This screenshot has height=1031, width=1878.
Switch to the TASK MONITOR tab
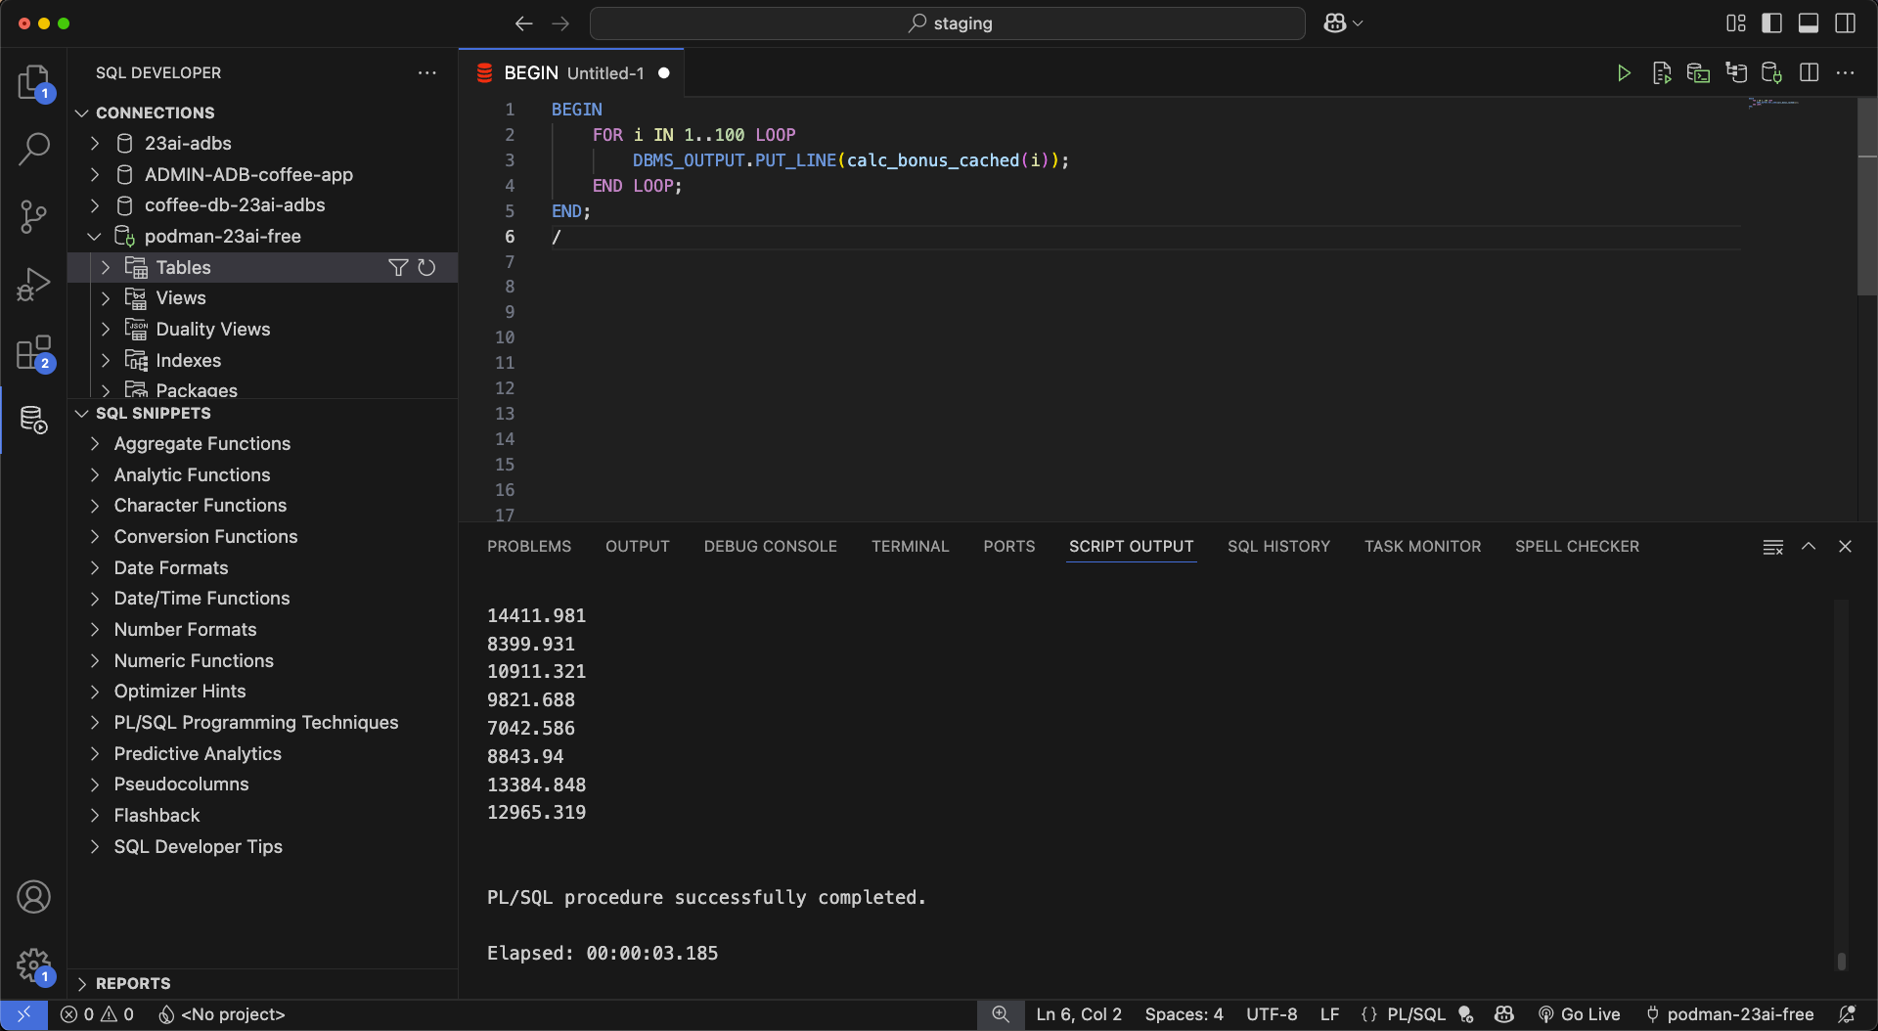1422,547
